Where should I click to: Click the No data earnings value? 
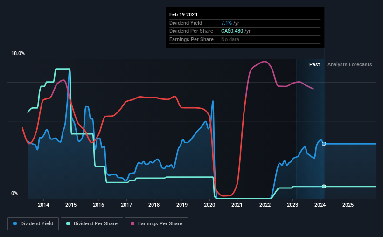point(230,39)
